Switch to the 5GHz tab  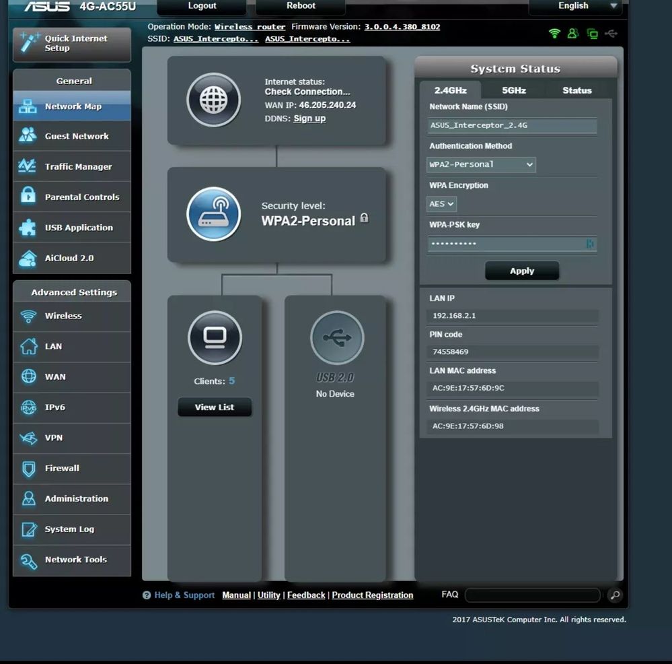(x=513, y=90)
